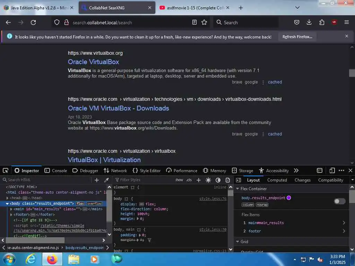Switch to asdfmovie 1-15 tab
The height and width of the screenshot is (266, 355).
point(195,8)
